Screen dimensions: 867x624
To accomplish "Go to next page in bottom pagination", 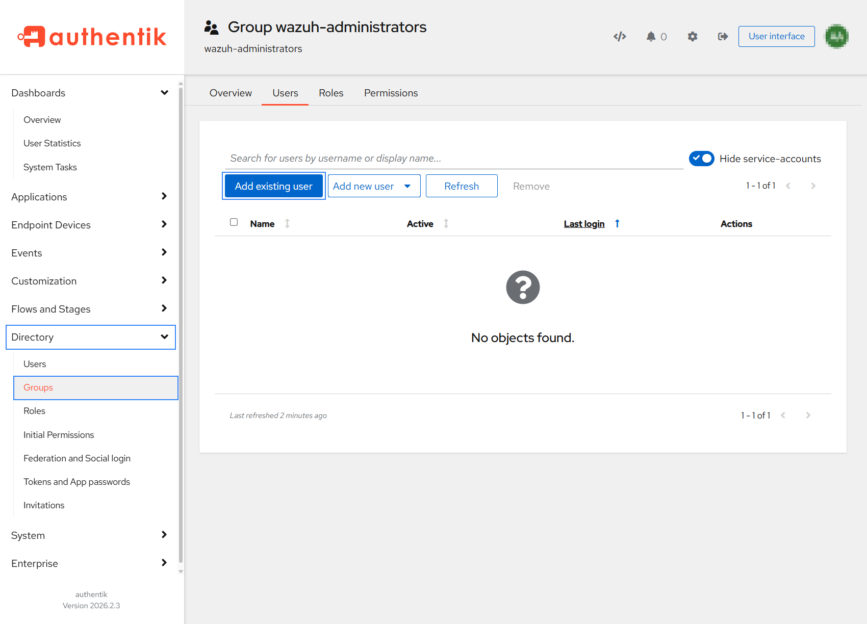I will tap(808, 415).
